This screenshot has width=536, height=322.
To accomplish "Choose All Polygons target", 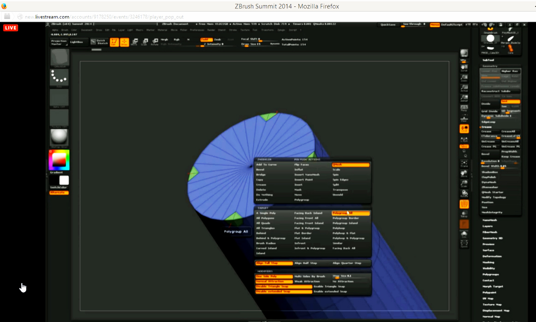I will pyautogui.click(x=265, y=218).
